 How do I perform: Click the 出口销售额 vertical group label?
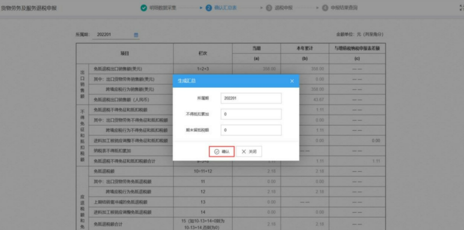tap(82, 84)
